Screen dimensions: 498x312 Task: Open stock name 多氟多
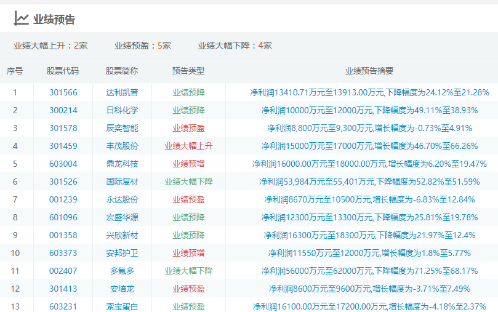[x=122, y=271]
